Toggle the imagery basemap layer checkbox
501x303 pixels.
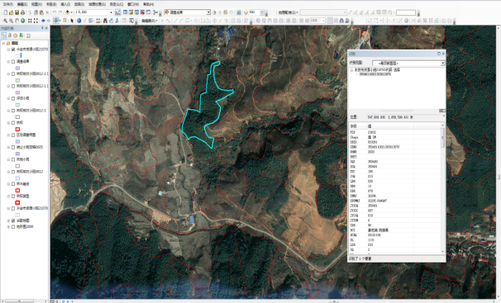13,220
